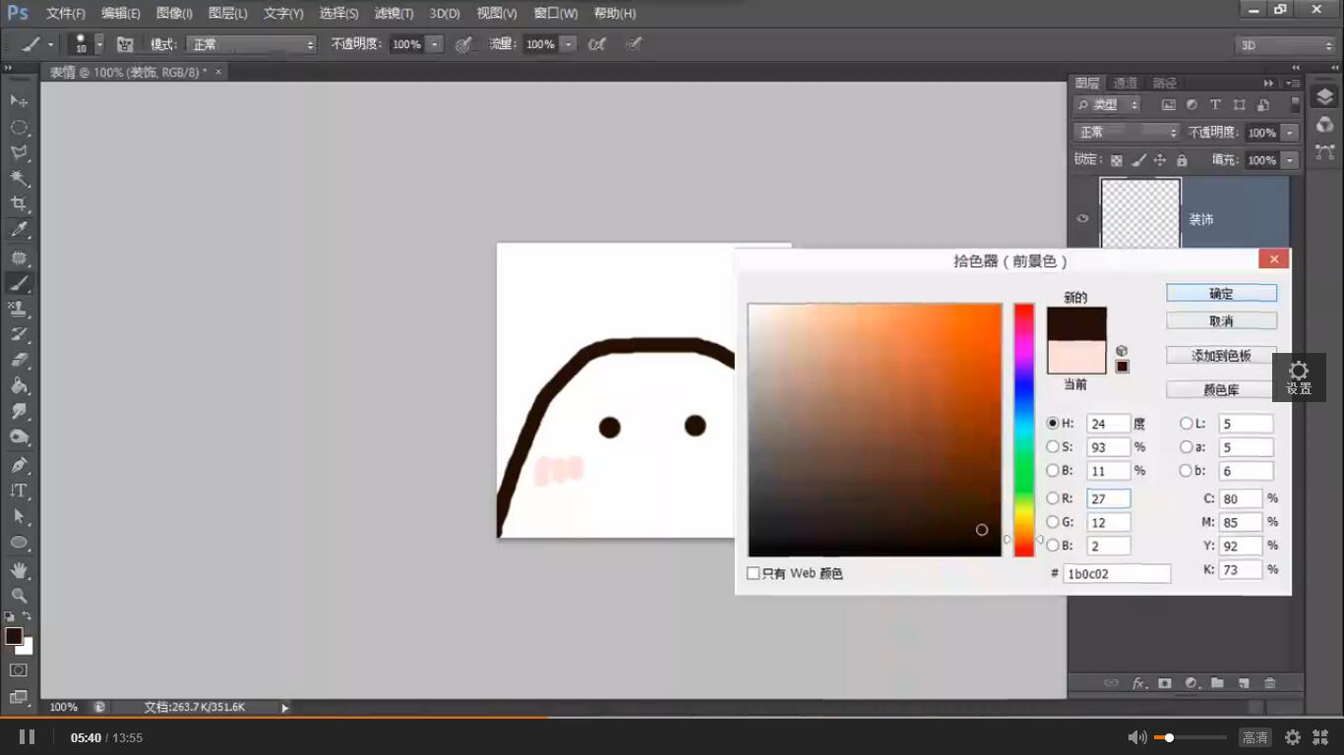Open 颜色库 color libraries
The height and width of the screenshot is (755, 1344).
(x=1221, y=390)
